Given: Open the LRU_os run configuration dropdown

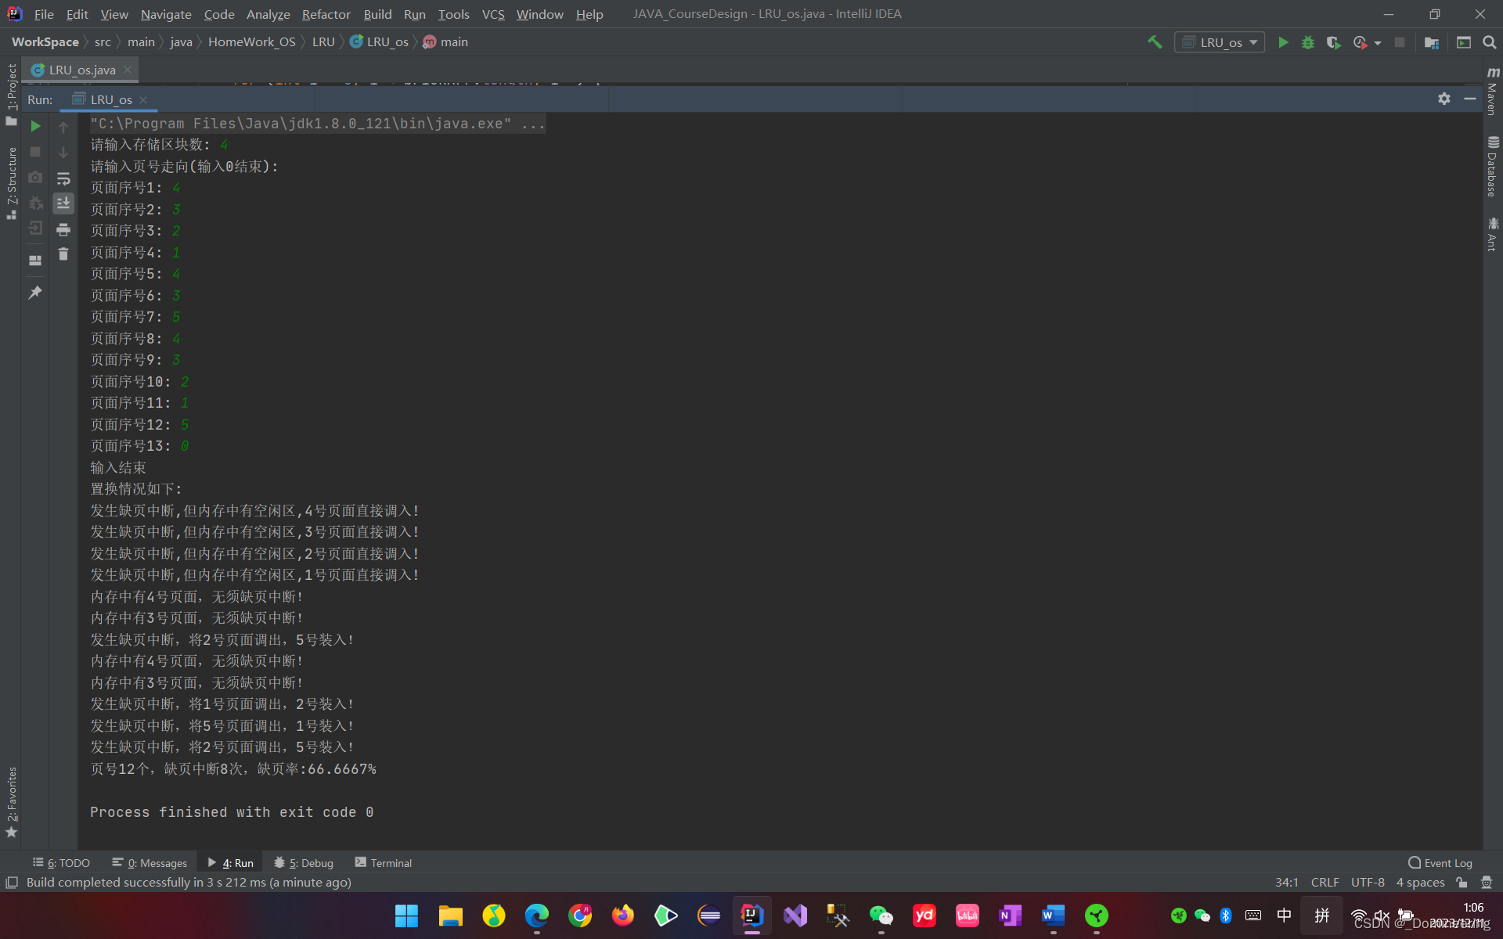Looking at the screenshot, I should (1219, 42).
